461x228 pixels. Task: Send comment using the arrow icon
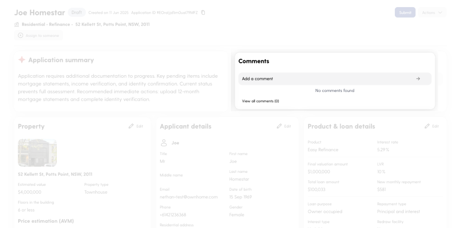(418, 79)
